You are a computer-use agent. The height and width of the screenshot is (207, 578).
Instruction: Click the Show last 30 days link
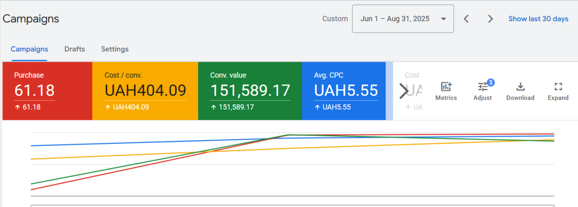click(x=538, y=19)
